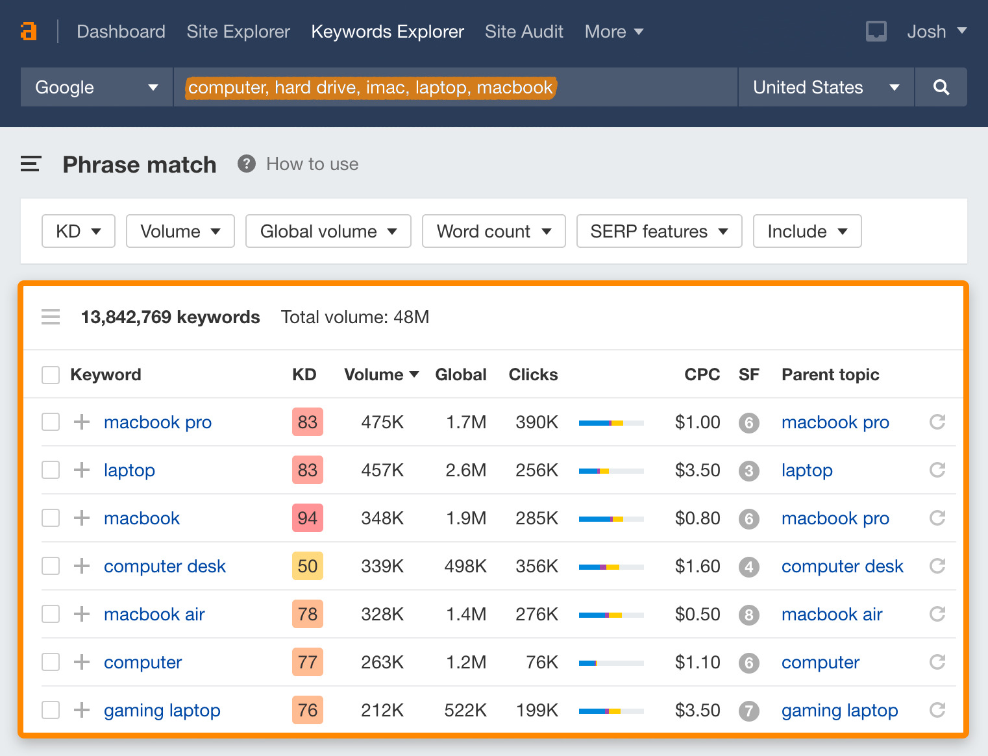The width and height of the screenshot is (988, 756).
Task: Open the Phrase match hamburger menu
Action: click(31, 164)
